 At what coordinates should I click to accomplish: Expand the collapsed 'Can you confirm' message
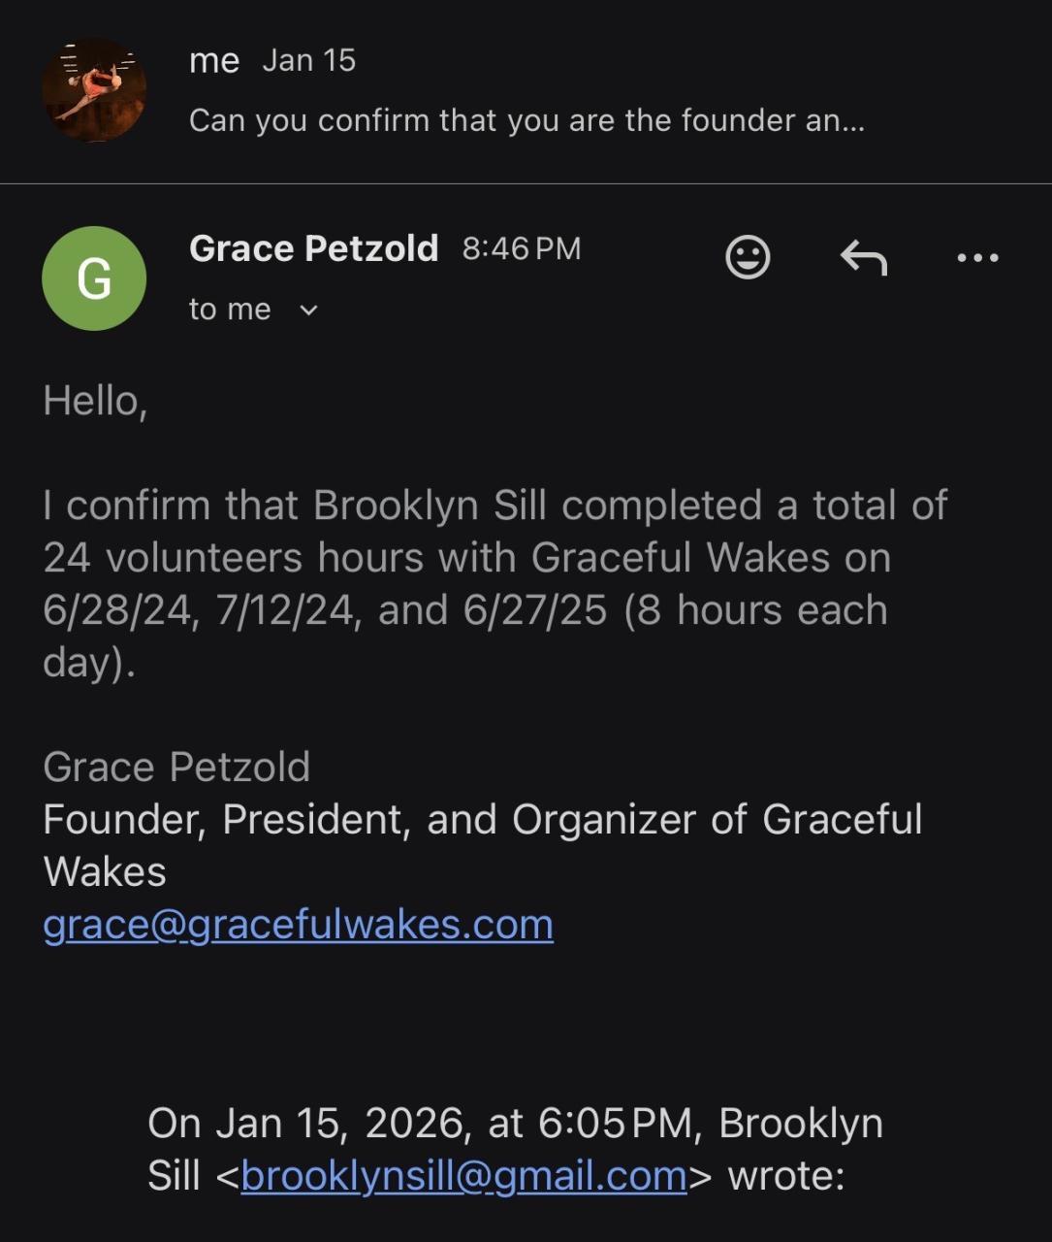pos(526,120)
